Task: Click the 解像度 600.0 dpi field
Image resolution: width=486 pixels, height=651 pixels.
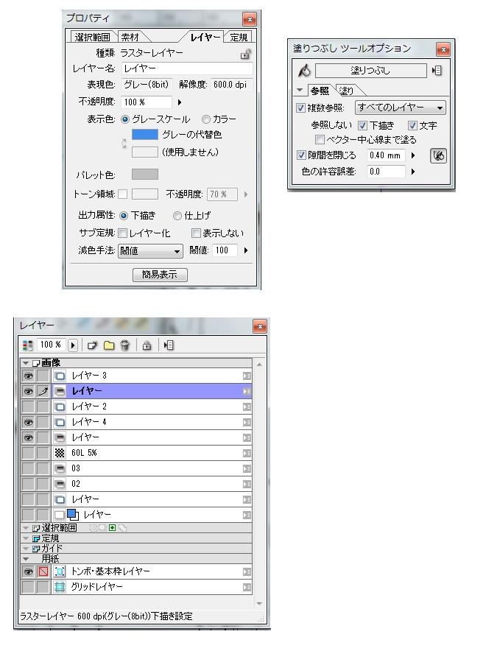Action: coord(232,85)
